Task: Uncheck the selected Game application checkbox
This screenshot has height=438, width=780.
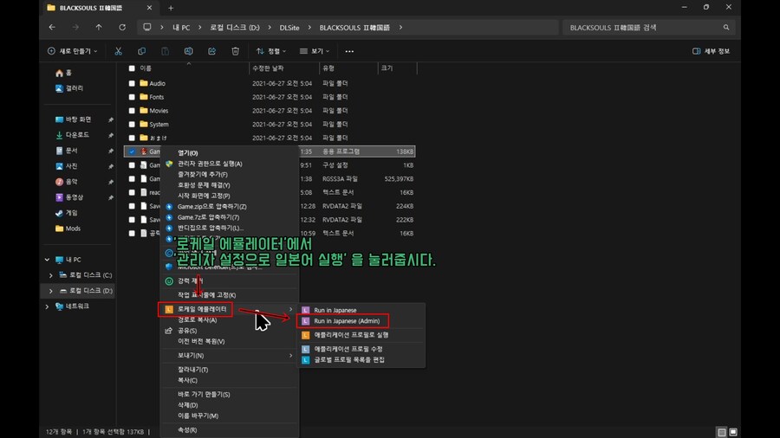Action: [x=132, y=151]
